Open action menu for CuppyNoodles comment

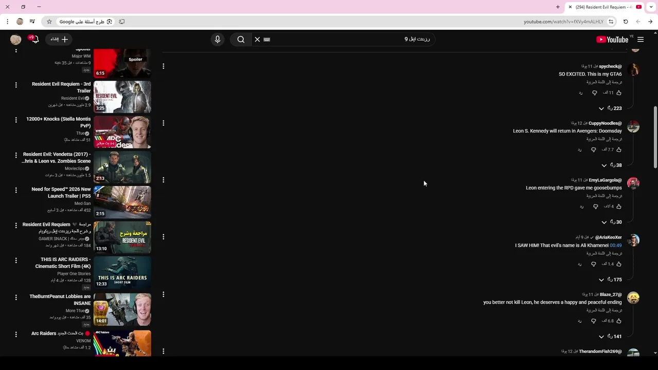coord(163,123)
